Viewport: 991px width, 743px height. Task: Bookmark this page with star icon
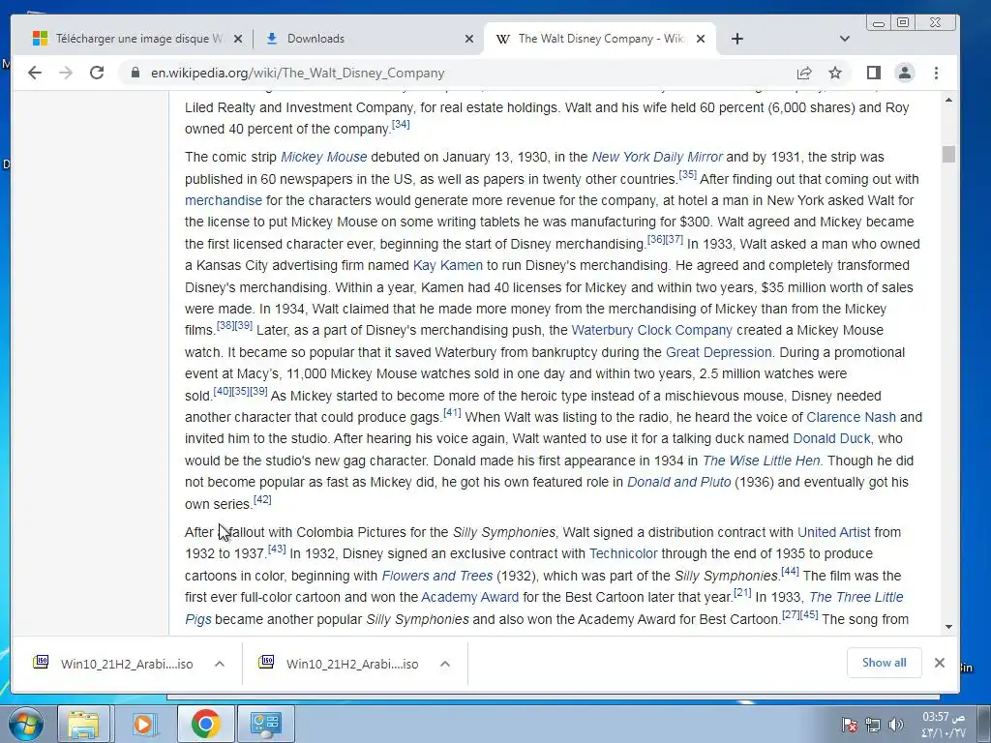tap(835, 73)
